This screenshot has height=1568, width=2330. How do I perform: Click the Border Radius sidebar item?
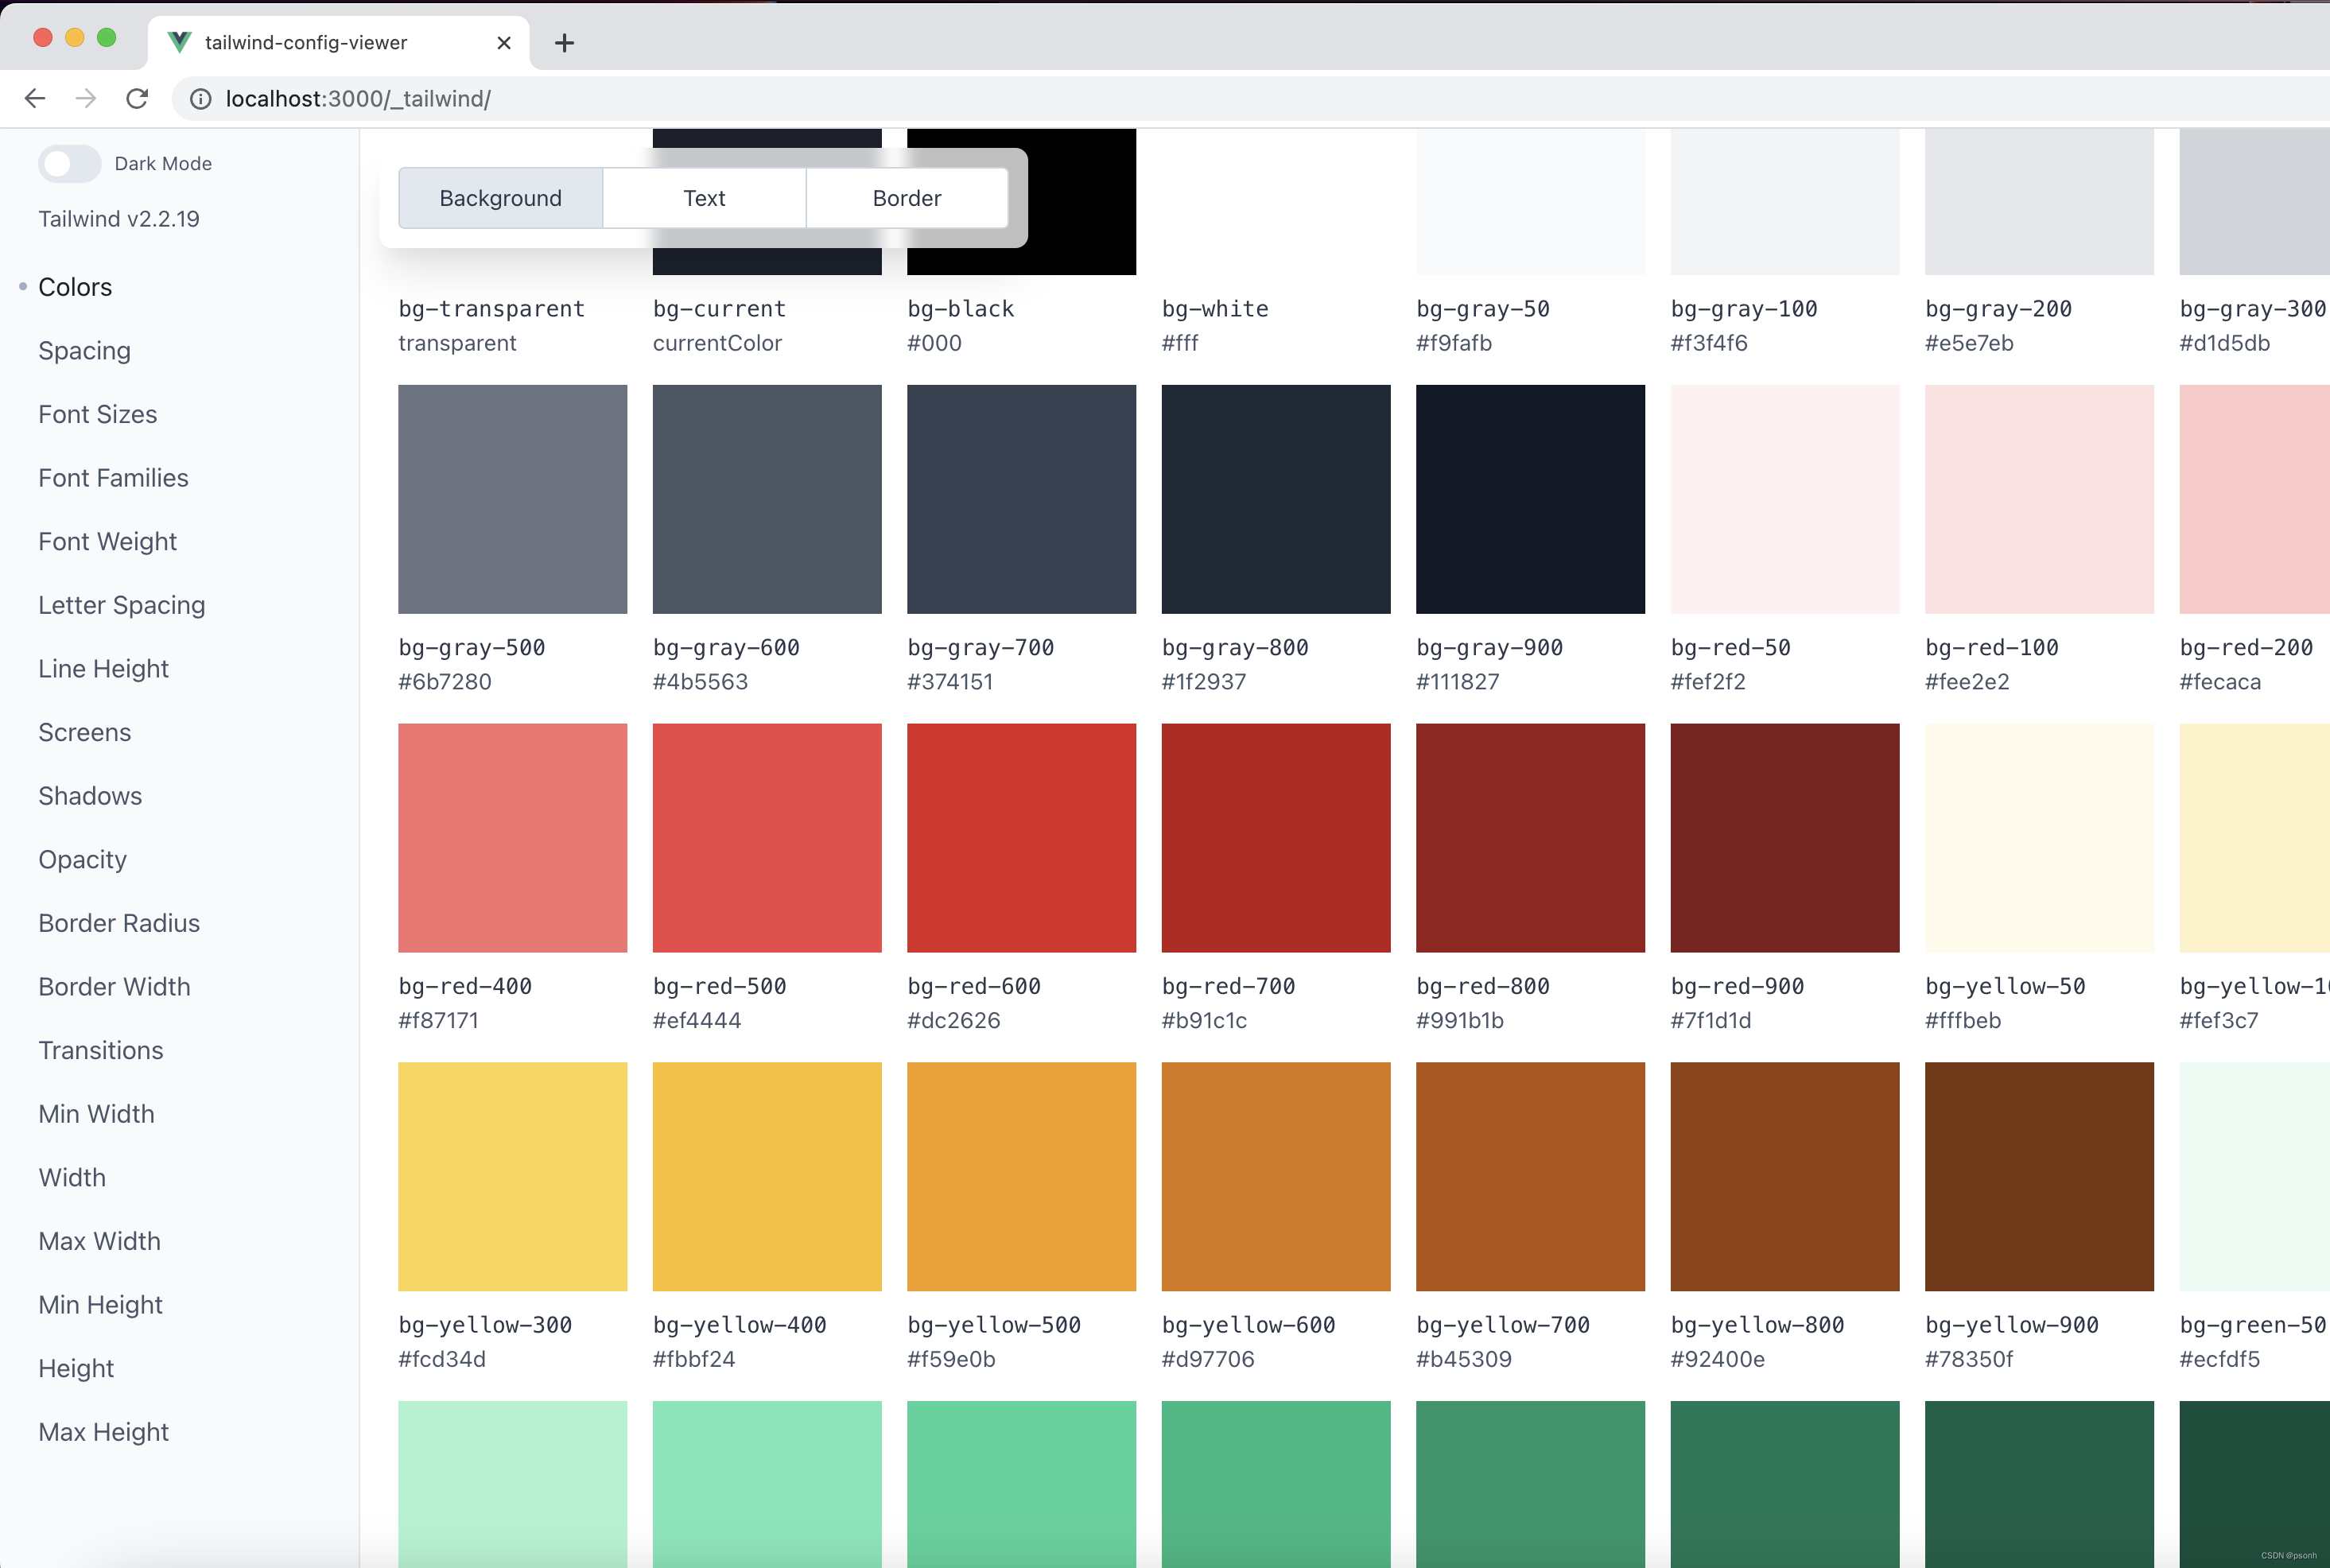119,922
